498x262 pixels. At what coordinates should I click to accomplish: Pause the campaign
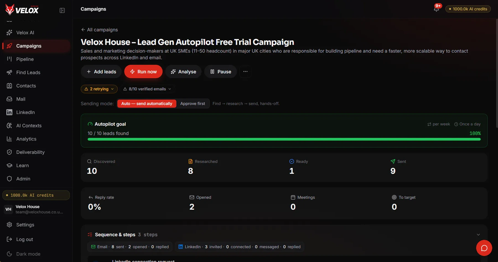click(x=221, y=72)
